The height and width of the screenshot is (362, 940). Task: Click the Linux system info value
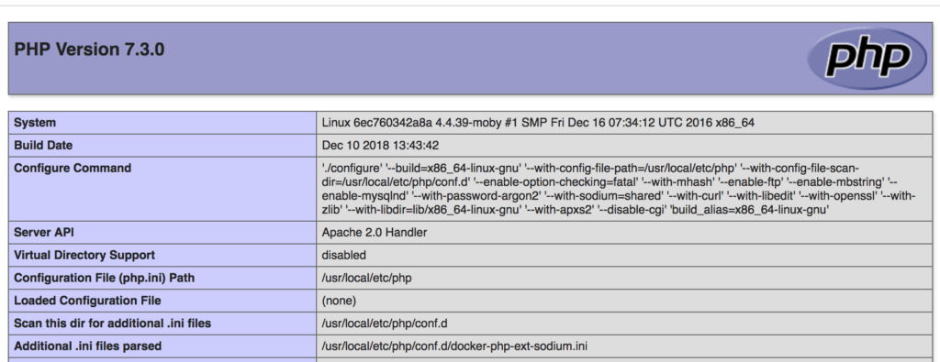click(x=538, y=123)
